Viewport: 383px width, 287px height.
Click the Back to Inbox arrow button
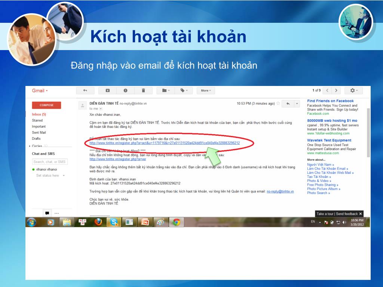[85, 90]
